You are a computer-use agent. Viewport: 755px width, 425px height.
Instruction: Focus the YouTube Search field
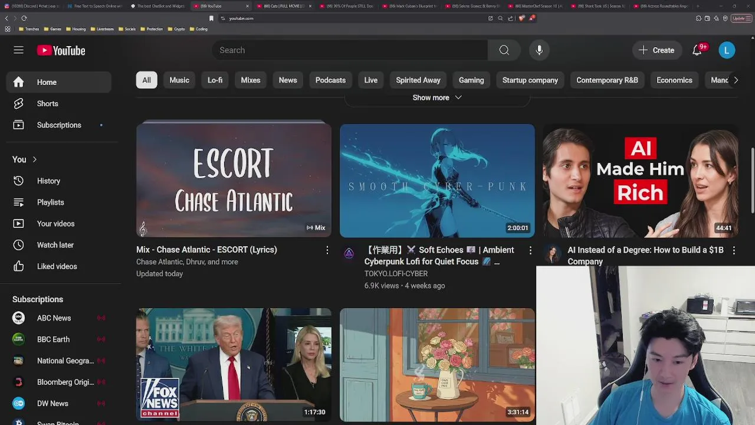click(x=350, y=50)
